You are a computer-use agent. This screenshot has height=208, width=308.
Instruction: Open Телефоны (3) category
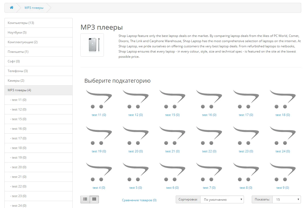coord(39,71)
